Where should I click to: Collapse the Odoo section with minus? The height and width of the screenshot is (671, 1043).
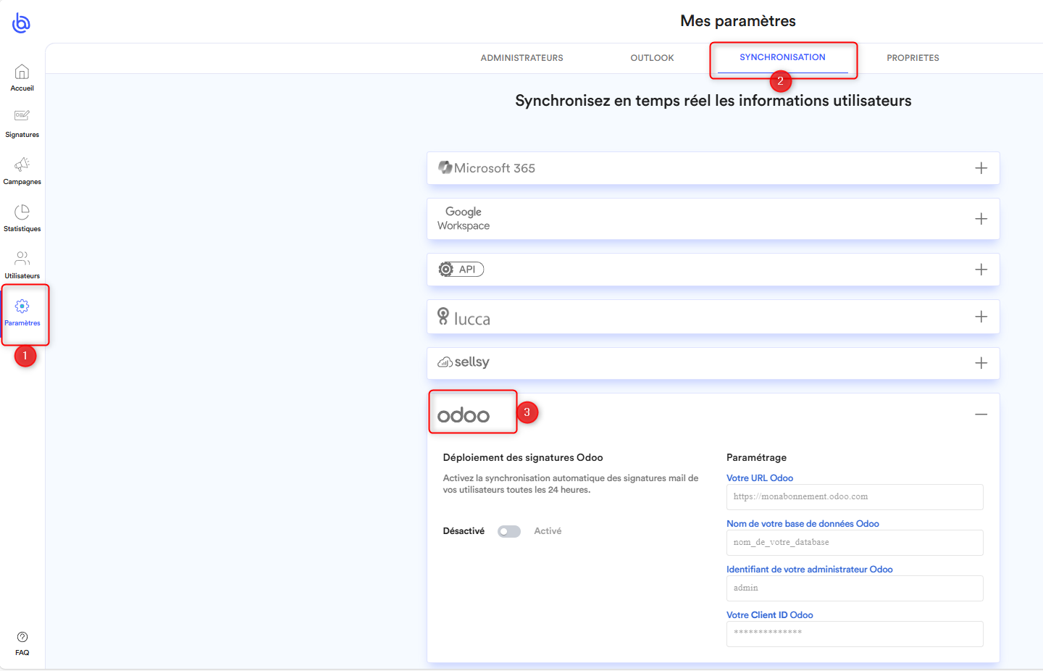click(x=981, y=414)
